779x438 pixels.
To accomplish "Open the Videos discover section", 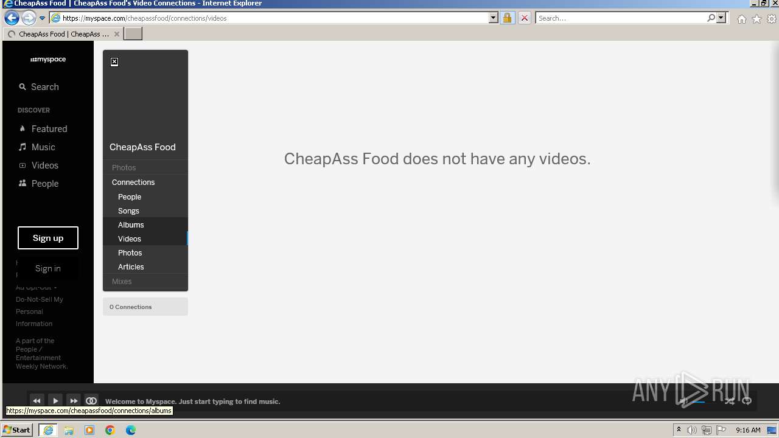I will [44, 165].
